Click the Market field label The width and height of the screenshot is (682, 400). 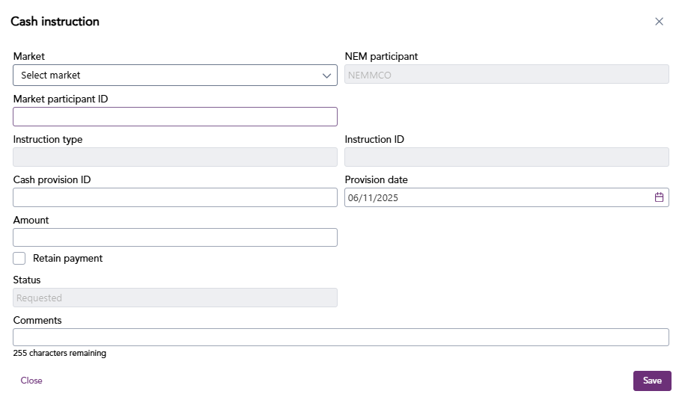29,56
